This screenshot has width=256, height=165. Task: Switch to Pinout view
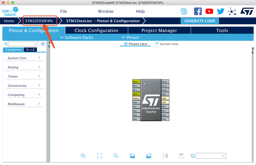pyautogui.click(x=136, y=44)
